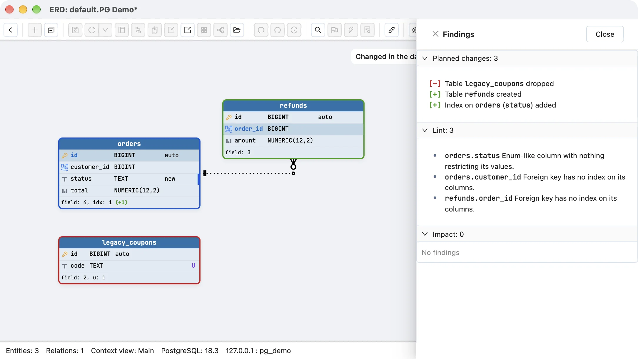This screenshot has width=638, height=359.
Task: Click the orders.status lint finding
Action: [525, 161]
